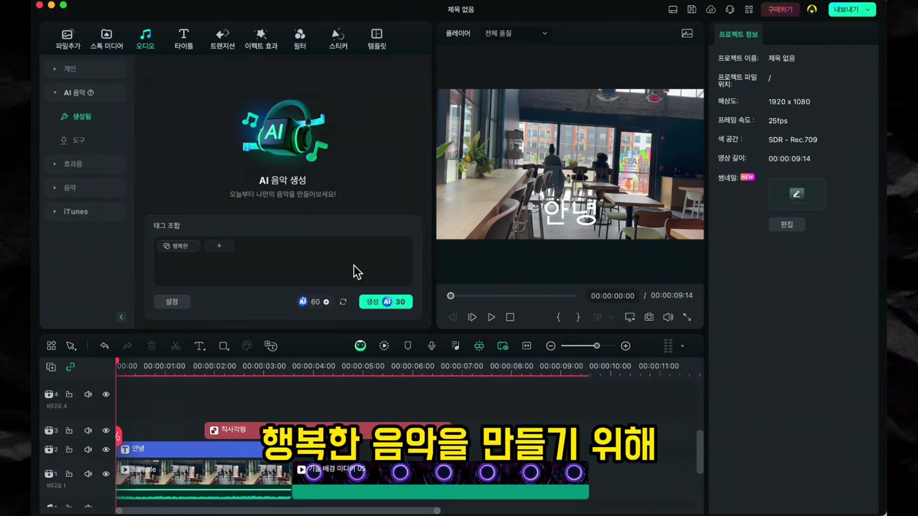
Task: Collapse the sidebar with the green chevron
Action: click(121, 317)
